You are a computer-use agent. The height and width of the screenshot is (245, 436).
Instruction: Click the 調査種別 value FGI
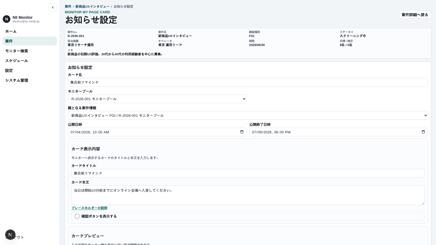click(252, 36)
